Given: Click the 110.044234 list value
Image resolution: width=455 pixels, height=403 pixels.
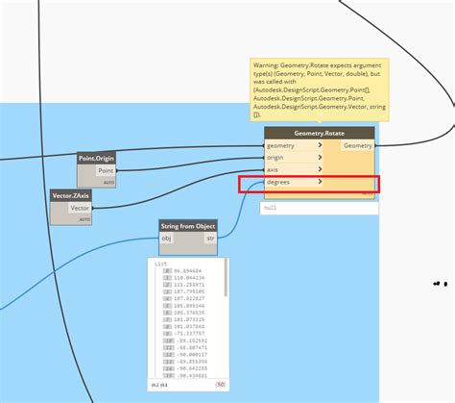Looking at the screenshot, I should [189, 278].
